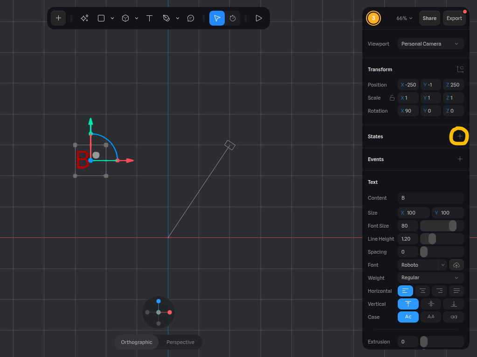Edit the Extrusion value field
477x357 pixels.
pos(408,342)
